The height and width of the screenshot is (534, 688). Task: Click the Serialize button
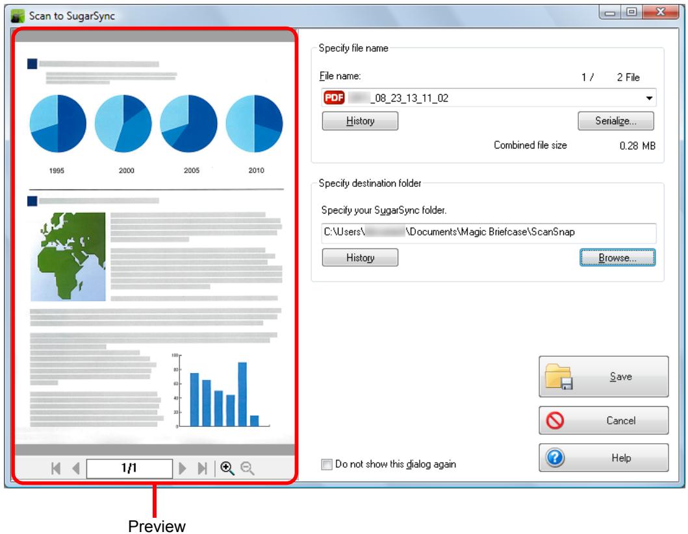coord(616,121)
